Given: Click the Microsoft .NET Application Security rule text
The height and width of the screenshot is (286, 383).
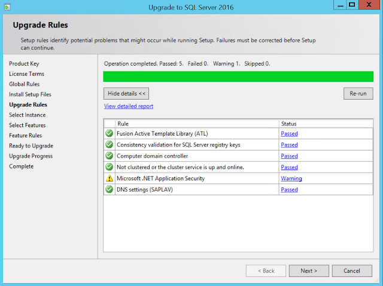Looking at the screenshot, I should coord(161,179).
